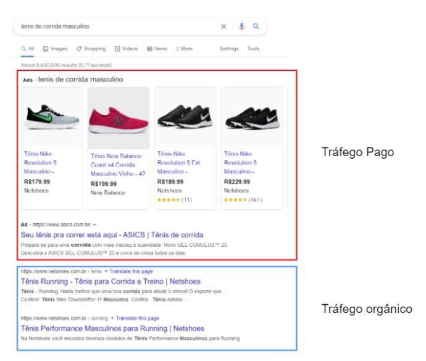Screen dimensions: 426x361
Task: Clear the search box with the X icon
Action: [223, 27]
